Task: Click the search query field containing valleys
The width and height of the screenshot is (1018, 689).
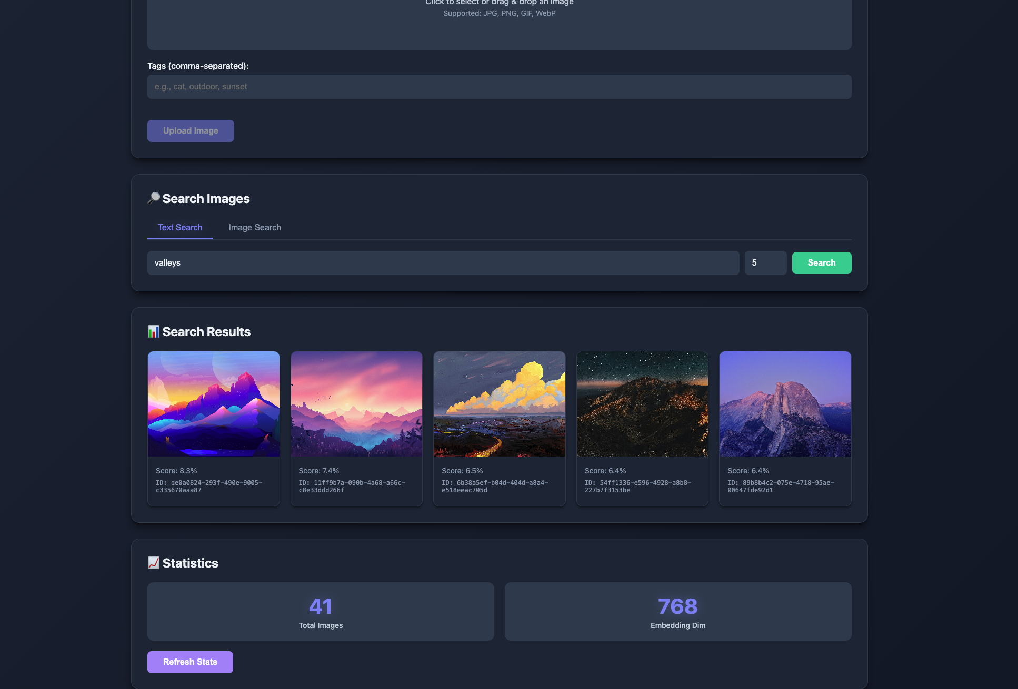Action: 443,262
